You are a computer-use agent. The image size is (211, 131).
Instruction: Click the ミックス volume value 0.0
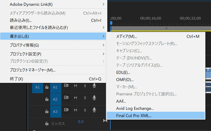click(x=80, y=122)
